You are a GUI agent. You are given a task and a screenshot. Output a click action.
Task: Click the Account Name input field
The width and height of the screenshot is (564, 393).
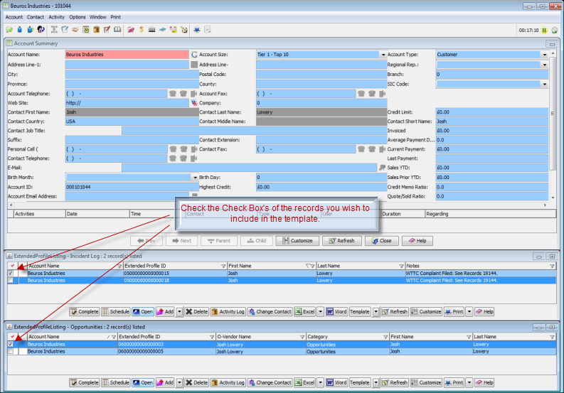(127, 54)
